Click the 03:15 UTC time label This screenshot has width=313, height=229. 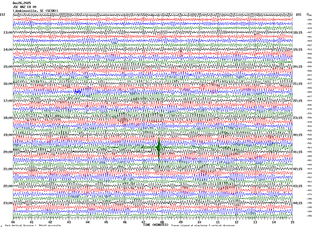(298, 186)
